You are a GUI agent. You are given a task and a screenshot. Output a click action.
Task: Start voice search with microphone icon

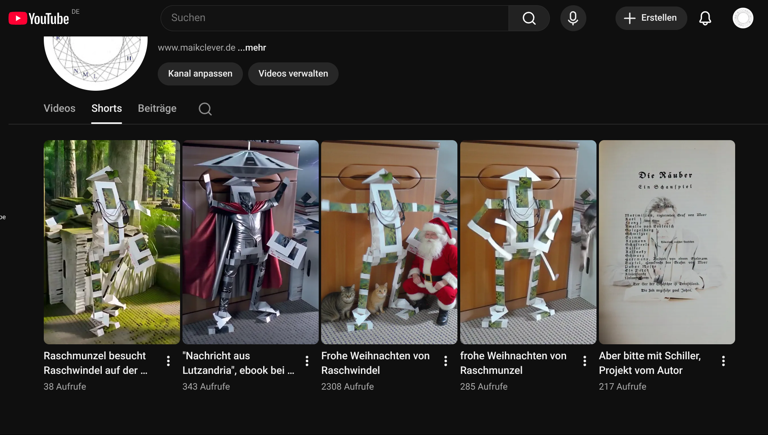tap(573, 18)
